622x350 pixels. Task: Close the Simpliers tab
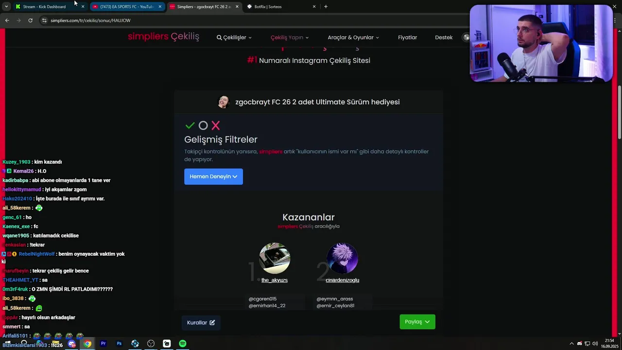[237, 7]
